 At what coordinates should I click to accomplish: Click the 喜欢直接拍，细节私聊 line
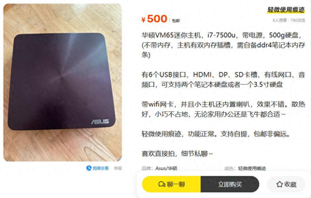pos(177,154)
